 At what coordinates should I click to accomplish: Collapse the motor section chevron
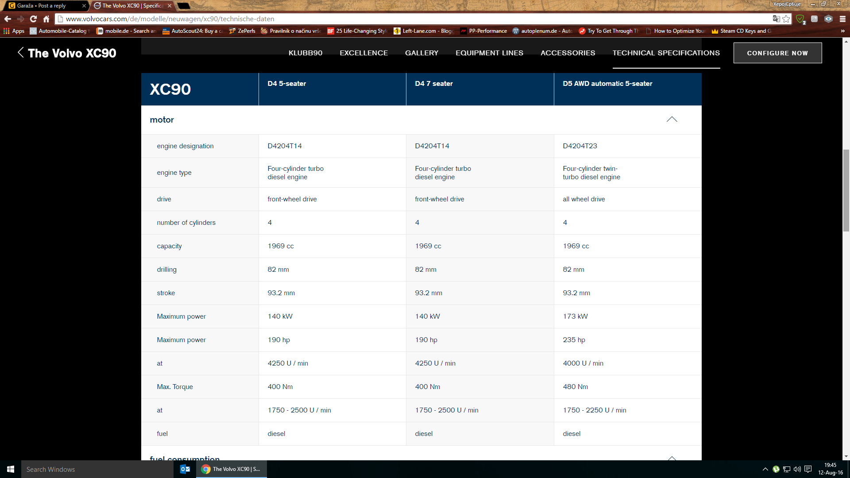[672, 119]
